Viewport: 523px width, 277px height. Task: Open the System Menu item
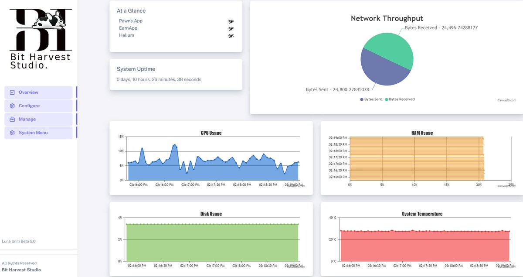pyautogui.click(x=38, y=133)
